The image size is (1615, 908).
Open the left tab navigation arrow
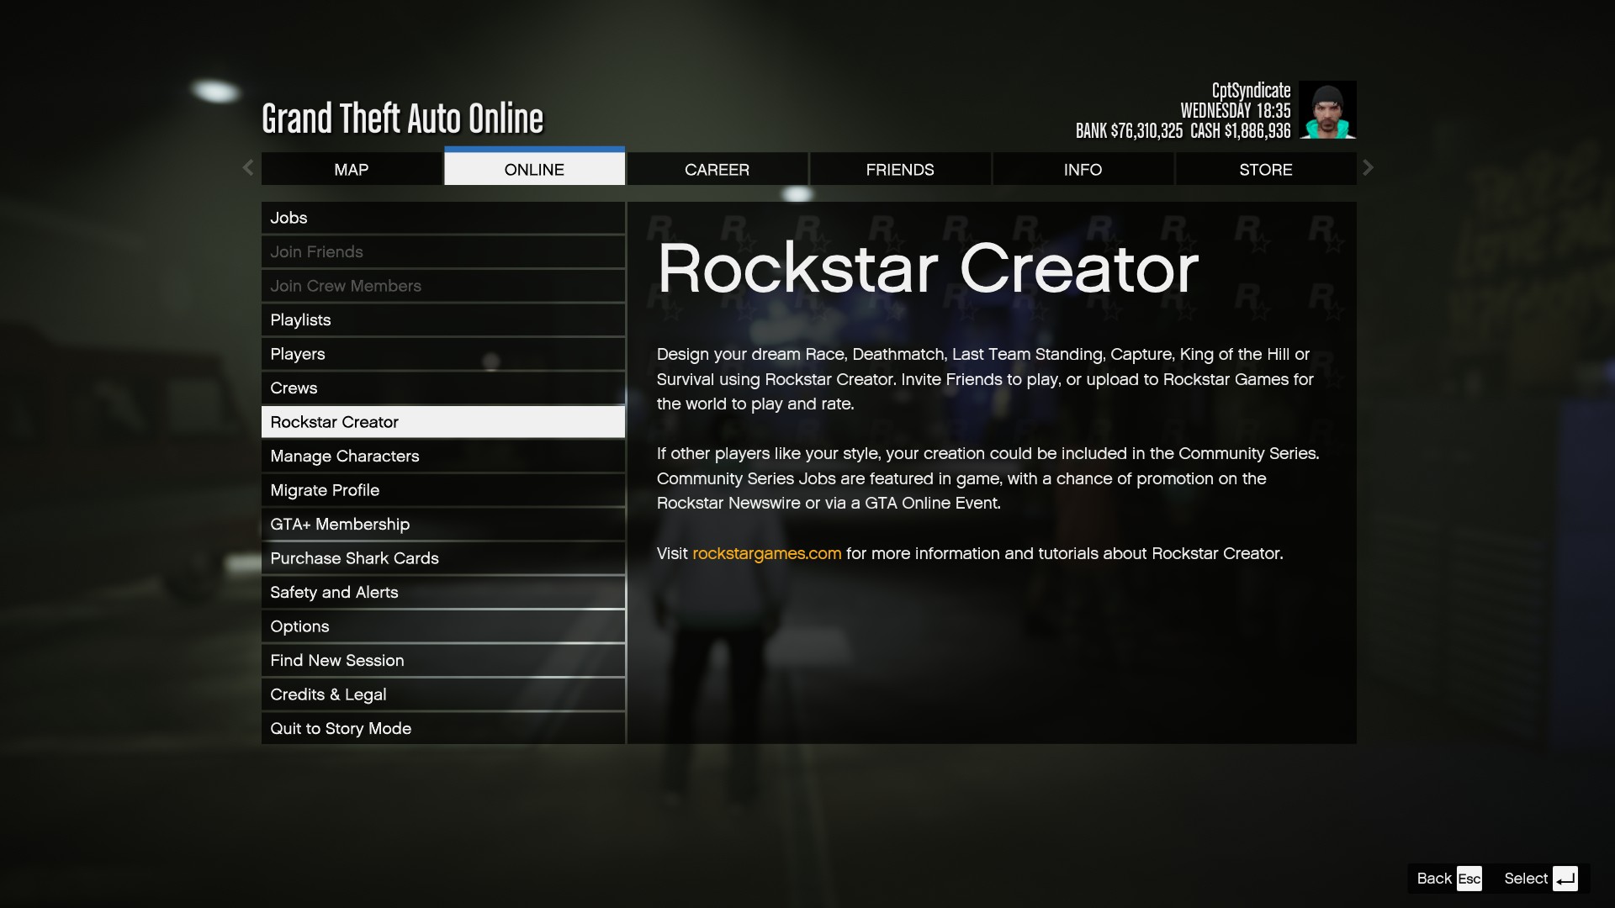(x=247, y=167)
